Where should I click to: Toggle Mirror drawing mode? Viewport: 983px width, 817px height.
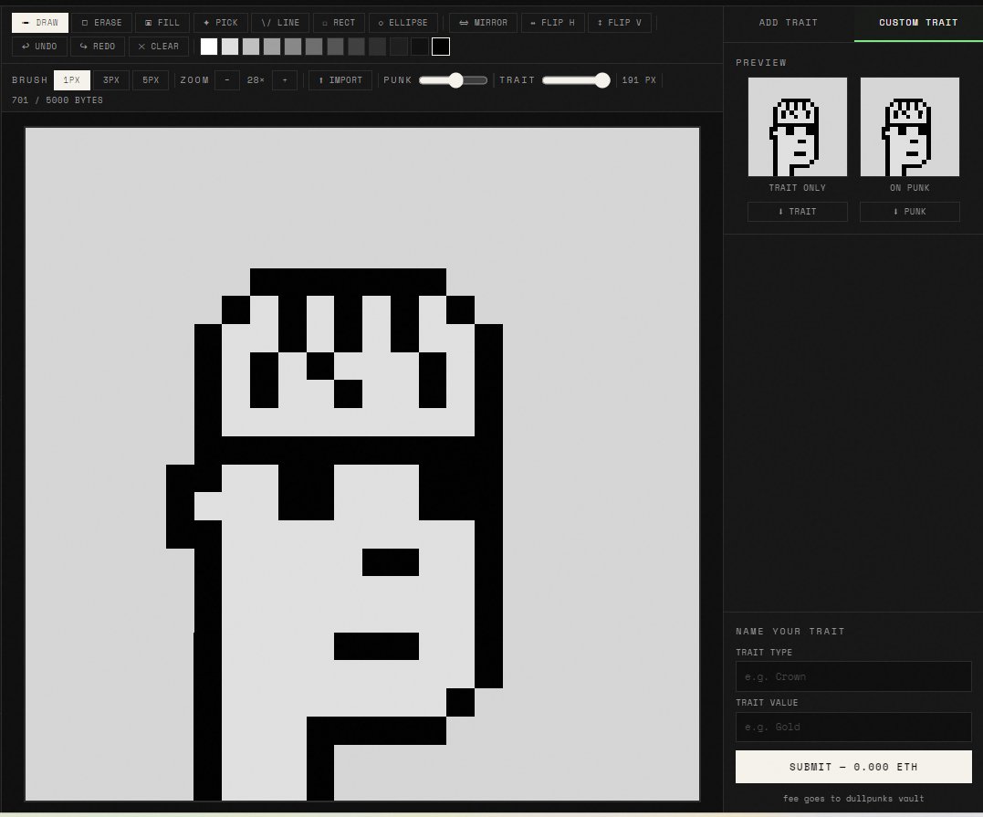pyautogui.click(x=484, y=23)
